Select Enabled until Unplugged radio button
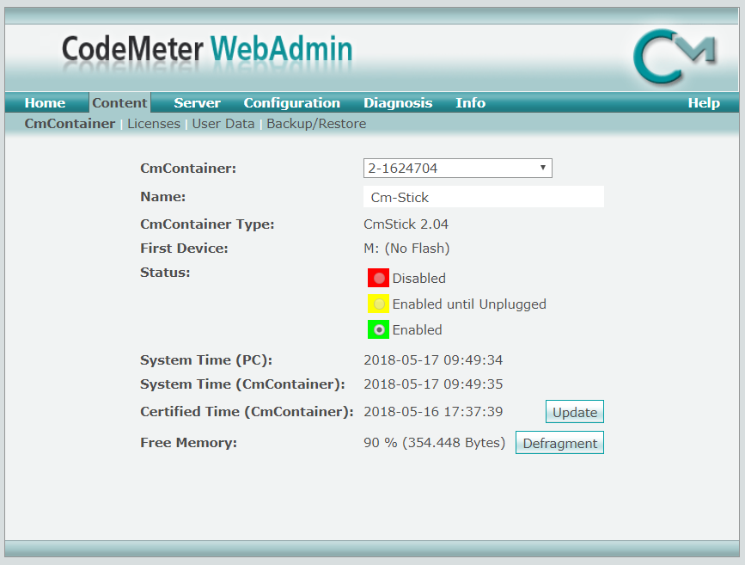Image resolution: width=745 pixels, height=565 pixels. [x=379, y=304]
